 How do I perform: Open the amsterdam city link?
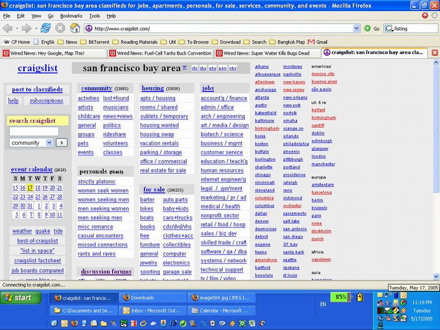coord(322,185)
